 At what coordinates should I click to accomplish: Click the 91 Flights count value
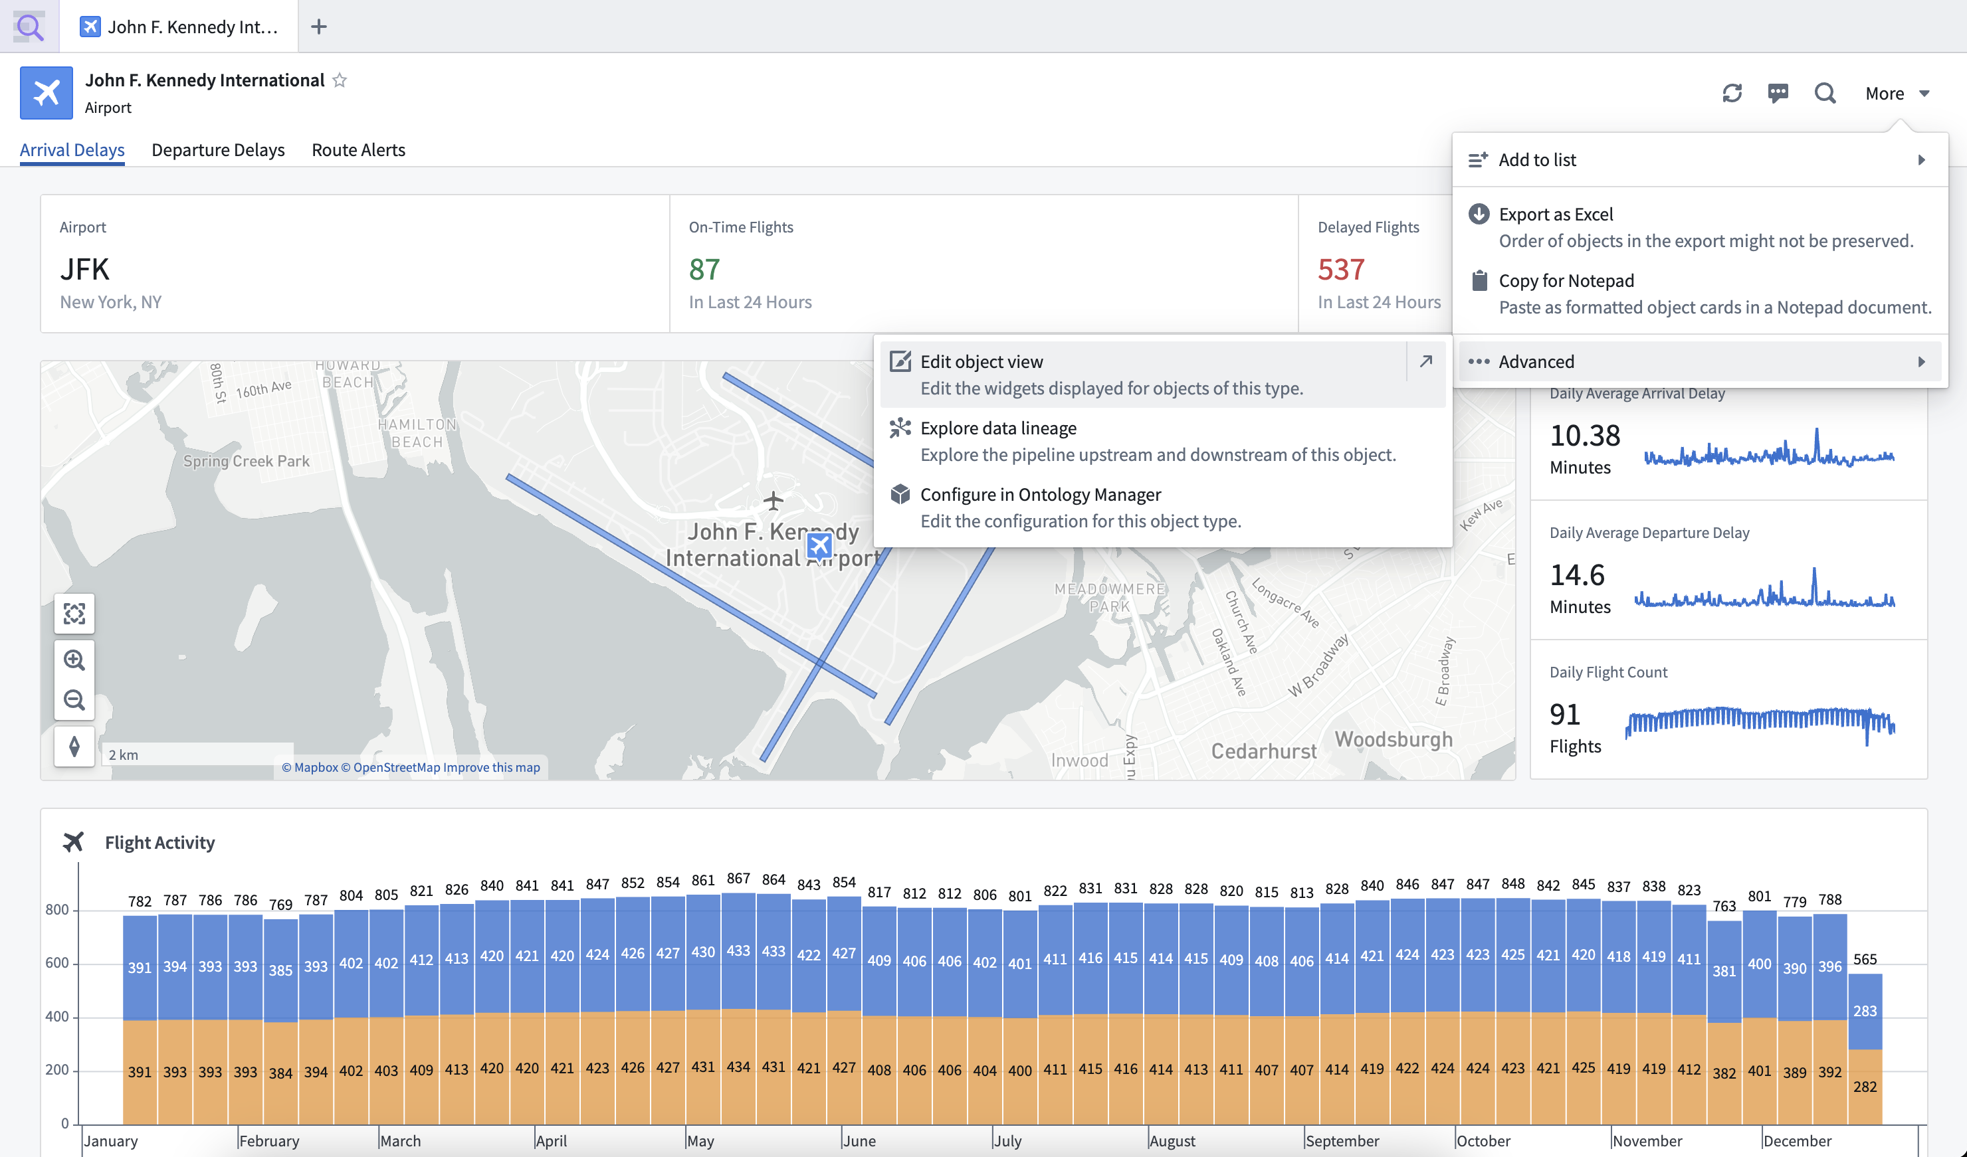[1564, 714]
